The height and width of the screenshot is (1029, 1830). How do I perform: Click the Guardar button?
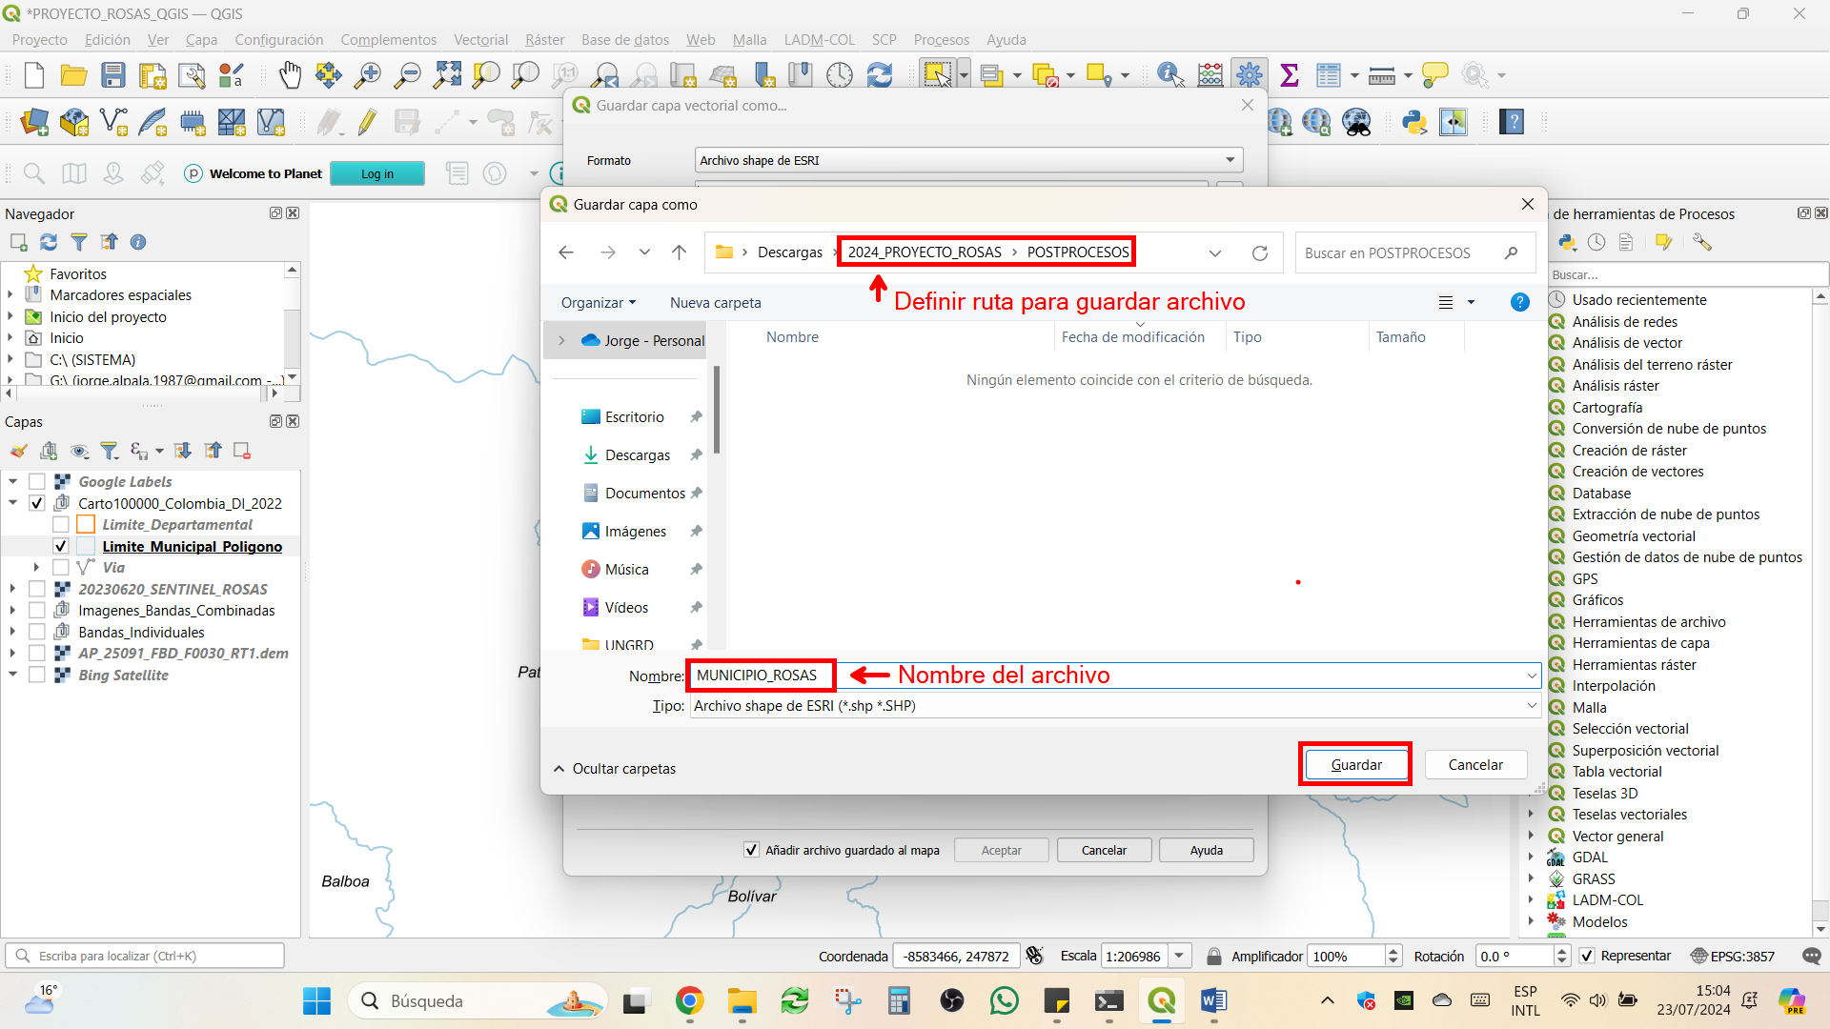[1355, 765]
